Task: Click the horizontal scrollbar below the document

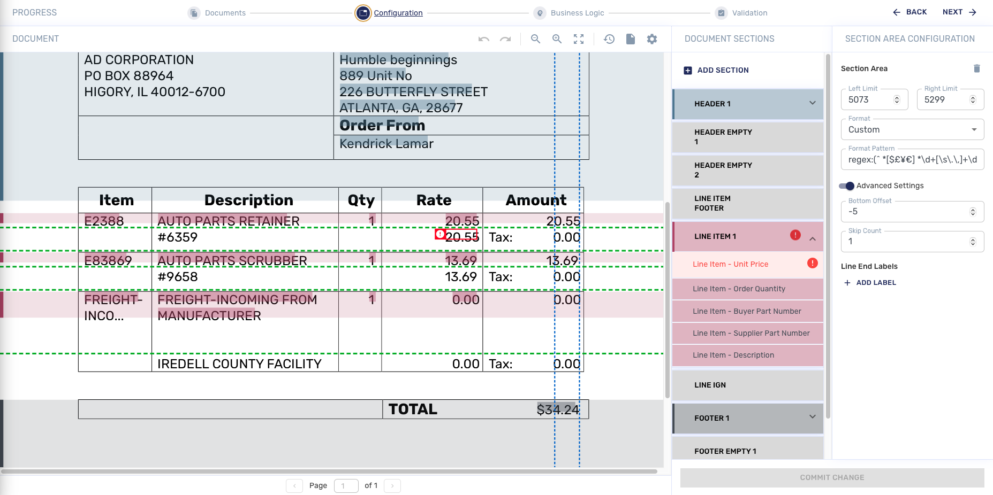Action: (329, 471)
